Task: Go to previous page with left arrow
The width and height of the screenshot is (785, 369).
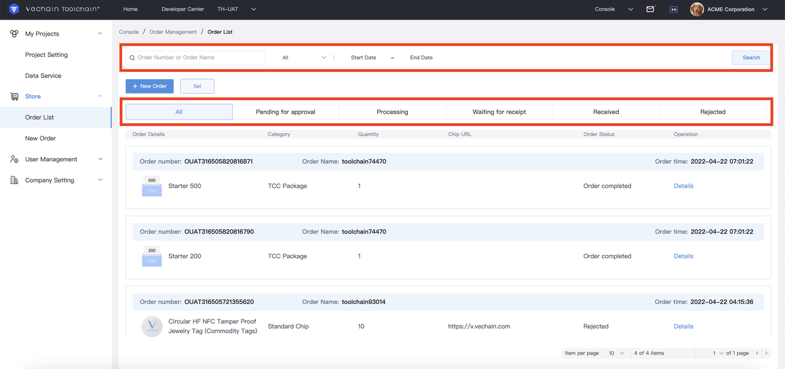Action: [757, 353]
